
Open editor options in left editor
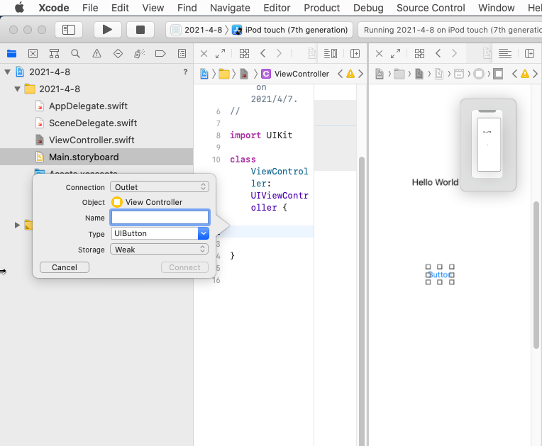click(331, 54)
